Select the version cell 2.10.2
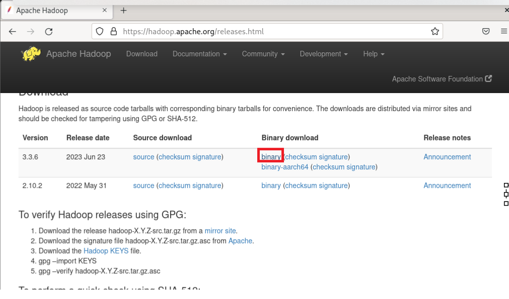The width and height of the screenshot is (509, 299). [32, 185]
